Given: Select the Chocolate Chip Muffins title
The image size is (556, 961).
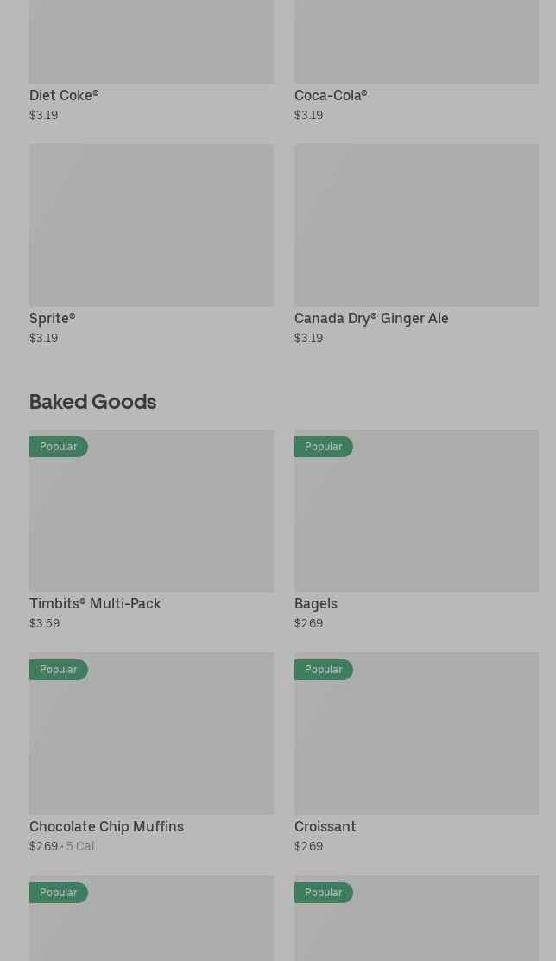Looking at the screenshot, I should tap(106, 826).
